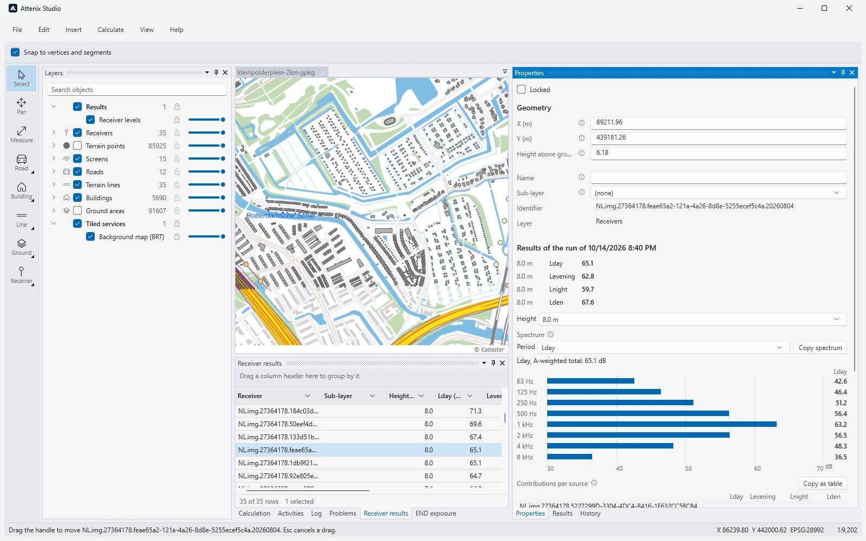This screenshot has height=541, width=866.
Task: Open the Insert menu
Action: point(74,30)
